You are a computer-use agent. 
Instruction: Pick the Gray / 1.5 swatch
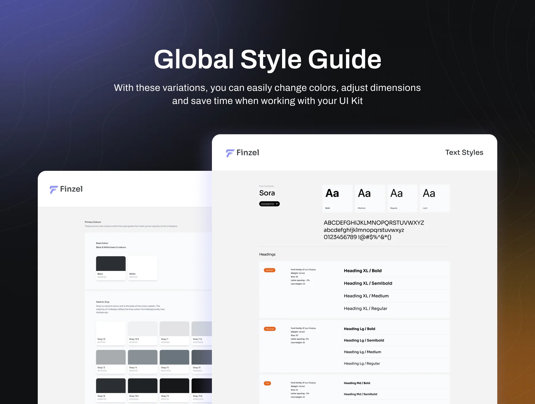(x=202, y=333)
